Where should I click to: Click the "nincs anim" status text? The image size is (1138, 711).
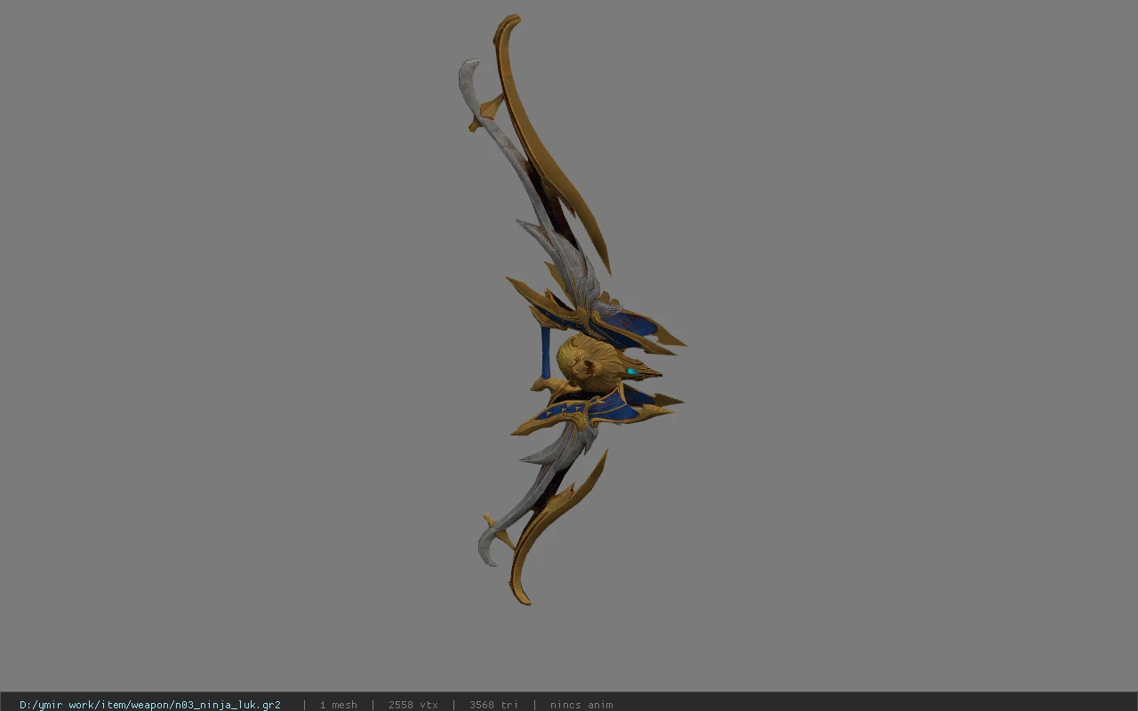[581, 705]
